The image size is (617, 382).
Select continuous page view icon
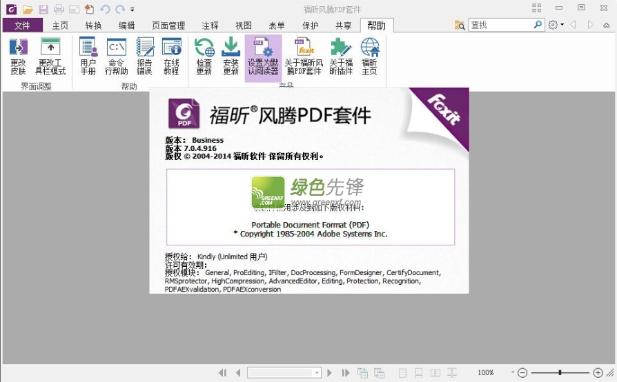pos(419,372)
